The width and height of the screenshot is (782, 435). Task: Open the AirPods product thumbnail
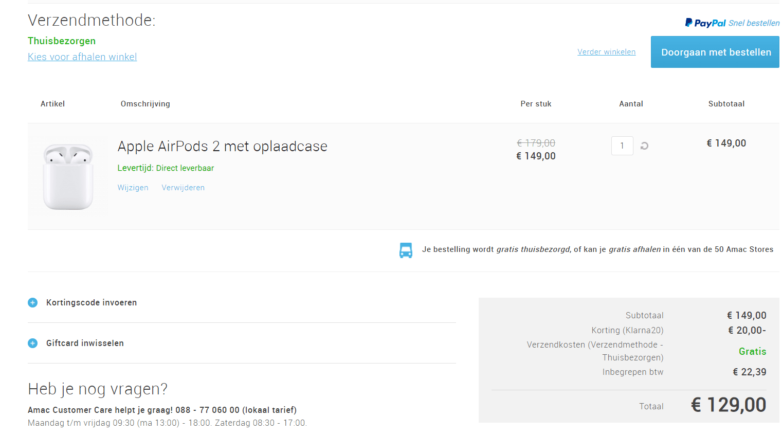[x=68, y=176]
